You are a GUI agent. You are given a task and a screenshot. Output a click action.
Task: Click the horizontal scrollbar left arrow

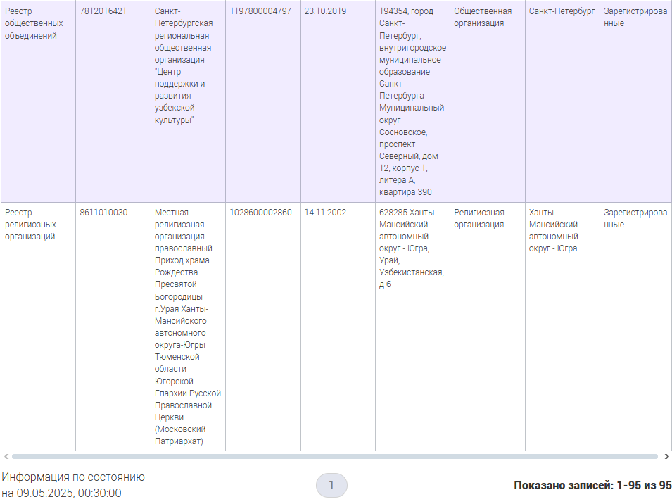(x=5, y=456)
